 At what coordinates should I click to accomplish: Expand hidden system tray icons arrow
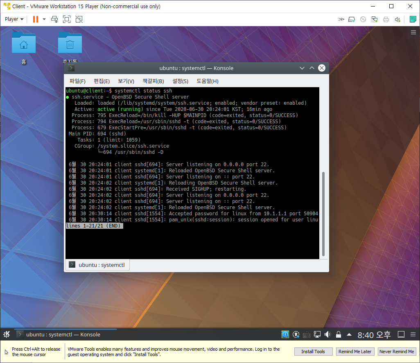(349, 334)
